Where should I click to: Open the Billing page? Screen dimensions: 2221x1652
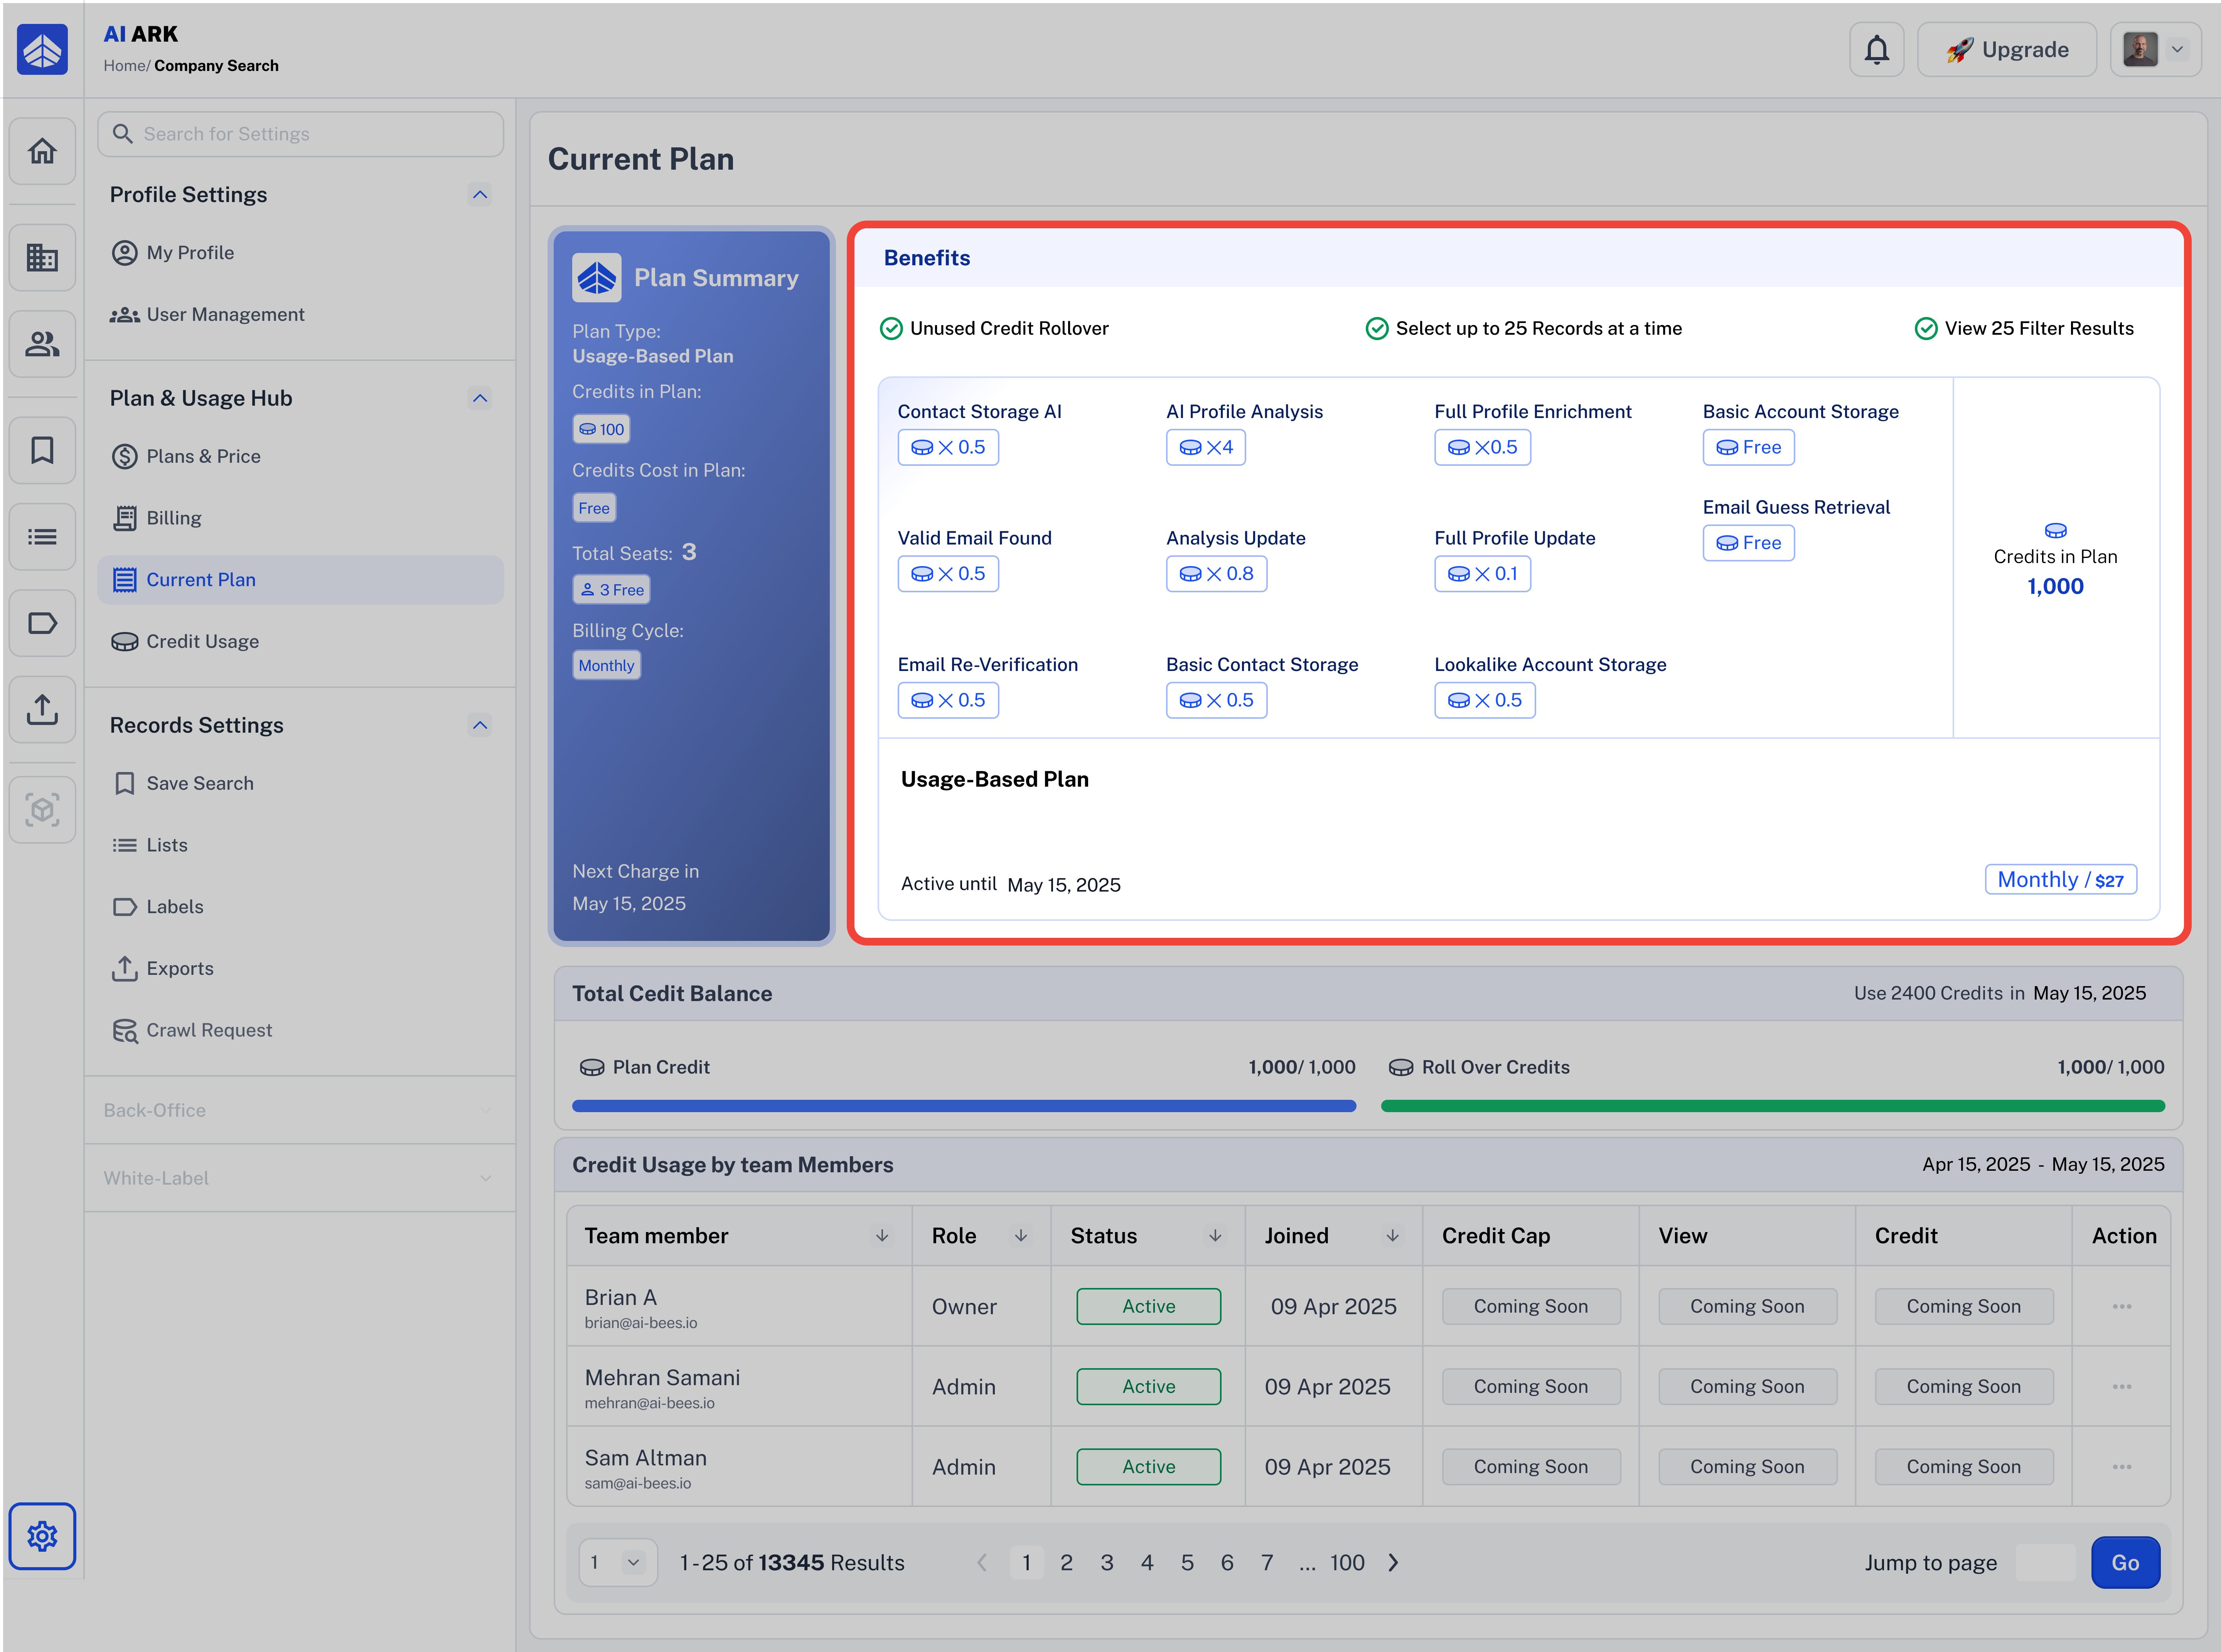click(300, 518)
